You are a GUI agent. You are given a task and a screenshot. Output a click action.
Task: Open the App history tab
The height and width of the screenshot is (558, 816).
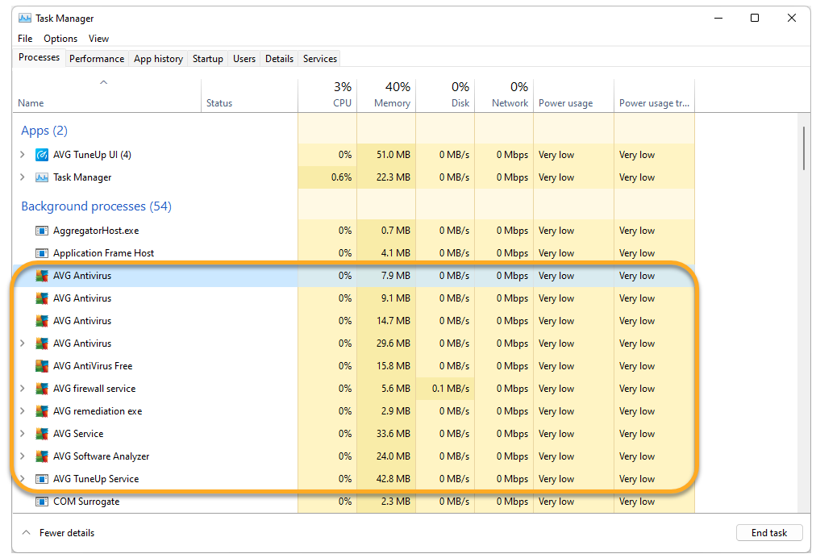[158, 59]
